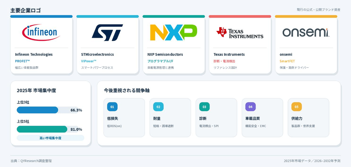Select the Texas Instruments company name text
This screenshot has width=351, height=167.
(x=229, y=55)
